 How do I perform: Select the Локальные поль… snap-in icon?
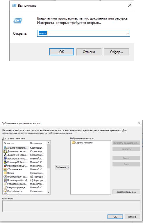5,159
